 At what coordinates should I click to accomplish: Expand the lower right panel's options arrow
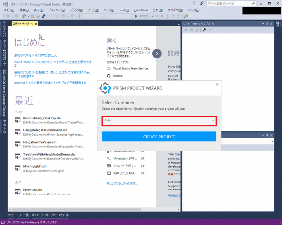(x=262, y=136)
